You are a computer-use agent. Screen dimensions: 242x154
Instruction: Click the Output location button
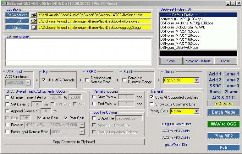[x=17, y=28]
